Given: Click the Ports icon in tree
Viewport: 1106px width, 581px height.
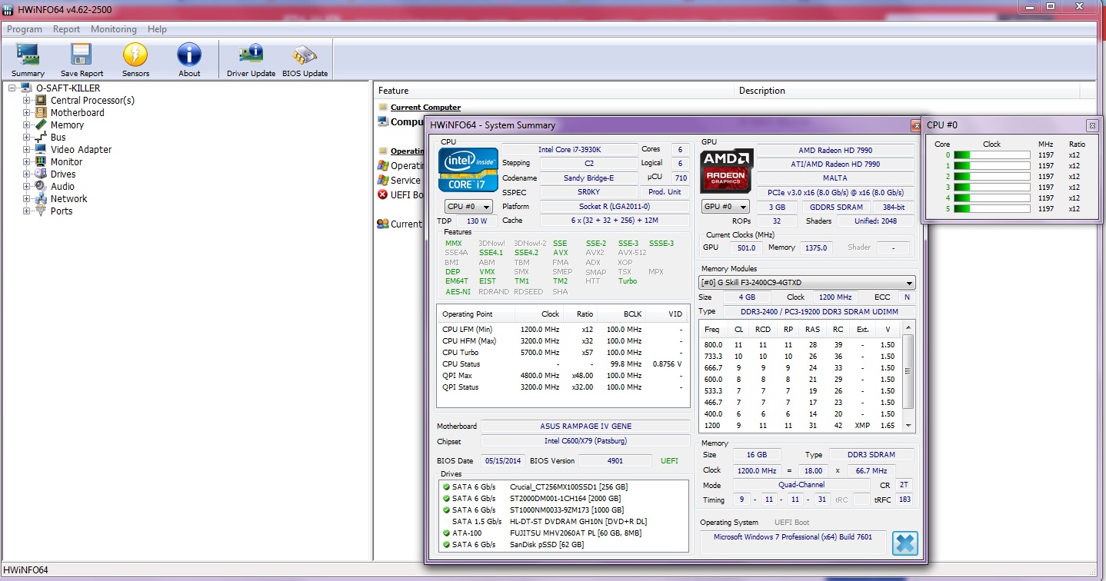Looking at the screenshot, I should pyautogui.click(x=41, y=211).
